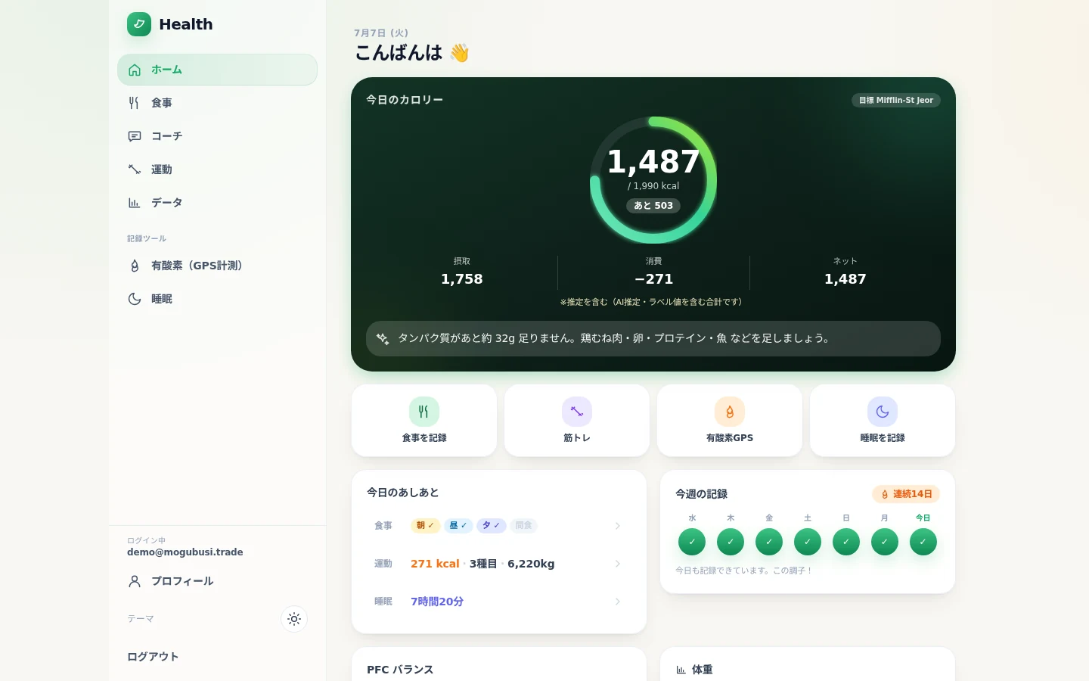1089x681 pixels.
Task: Click the あと 503 remaining pill
Action: click(653, 206)
